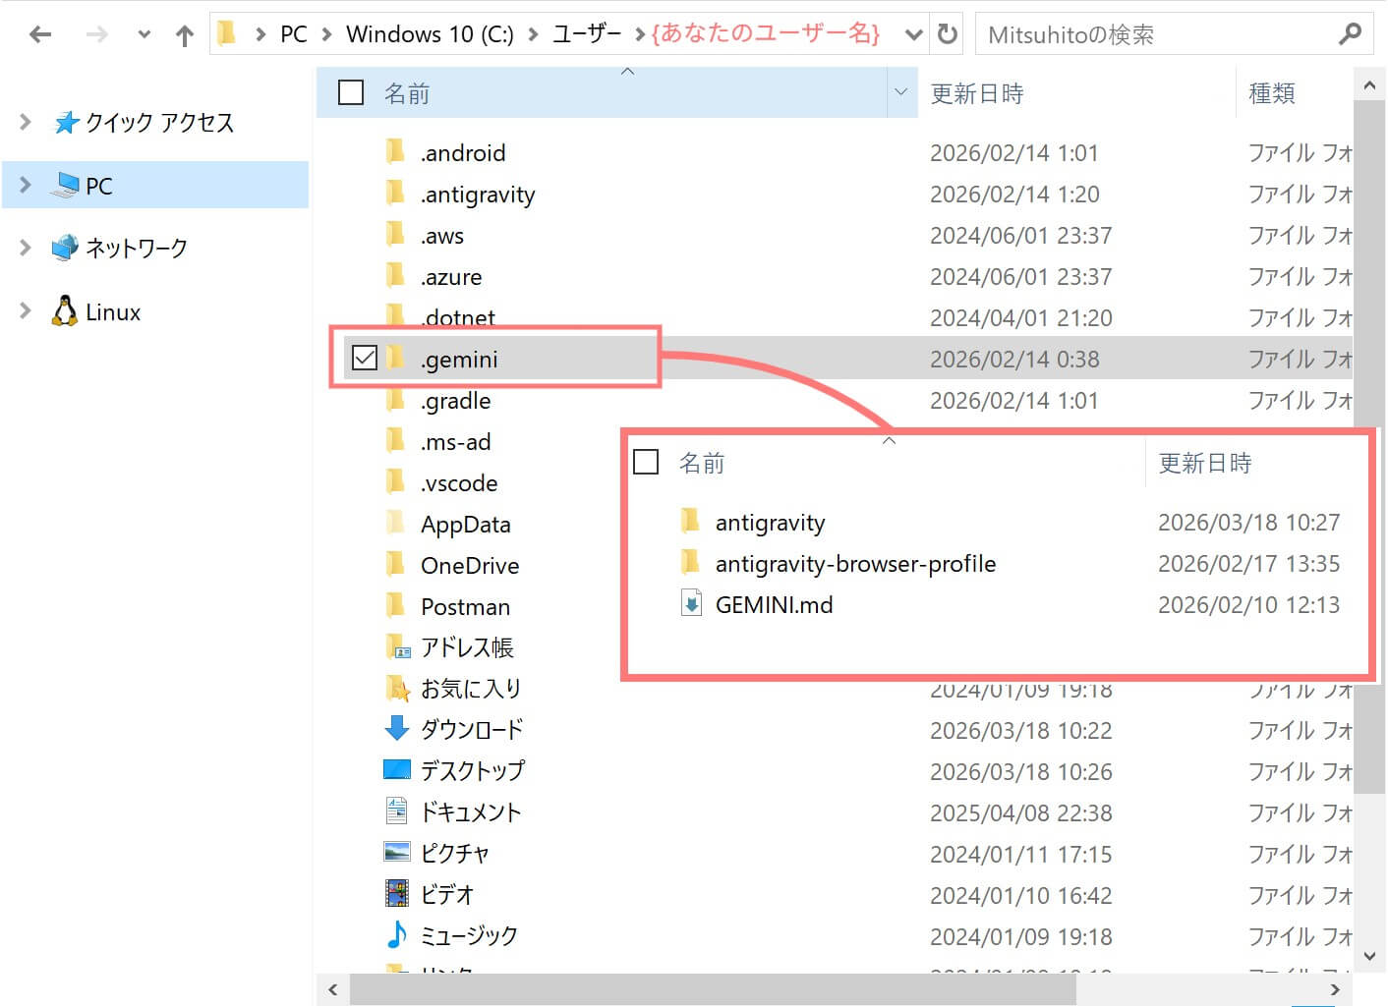Go up one folder level
1388x1007 pixels.
[184, 35]
